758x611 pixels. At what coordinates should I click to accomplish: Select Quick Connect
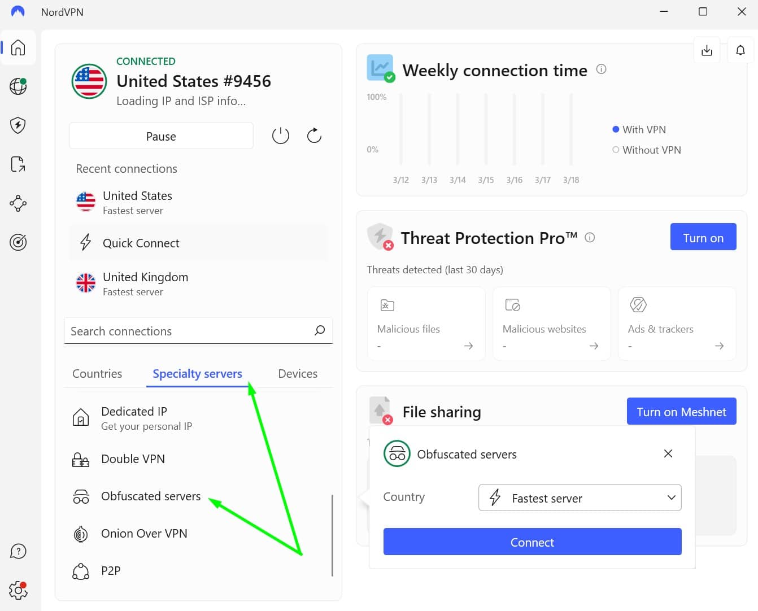[x=198, y=243]
